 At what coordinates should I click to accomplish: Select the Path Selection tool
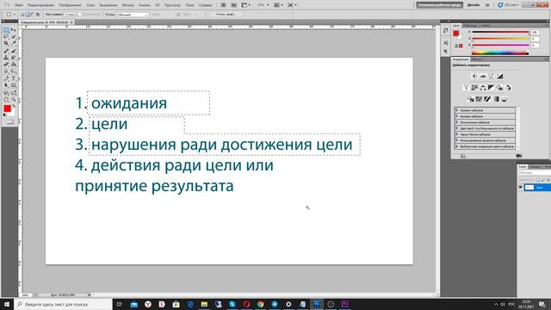(x=6, y=85)
